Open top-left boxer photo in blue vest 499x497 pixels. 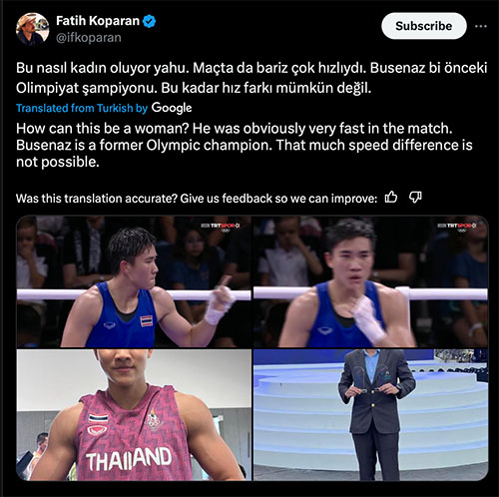pyautogui.click(x=134, y=281)
